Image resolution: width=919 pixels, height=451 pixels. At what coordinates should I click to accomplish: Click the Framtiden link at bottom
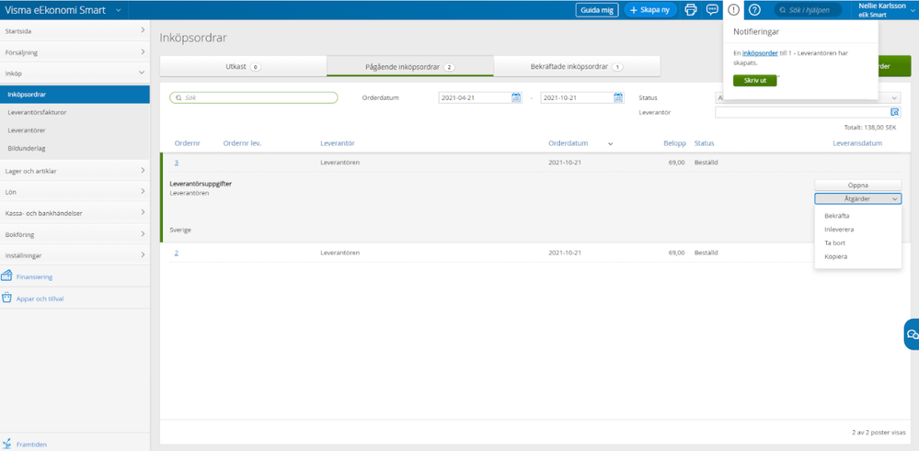click(31, 445)
